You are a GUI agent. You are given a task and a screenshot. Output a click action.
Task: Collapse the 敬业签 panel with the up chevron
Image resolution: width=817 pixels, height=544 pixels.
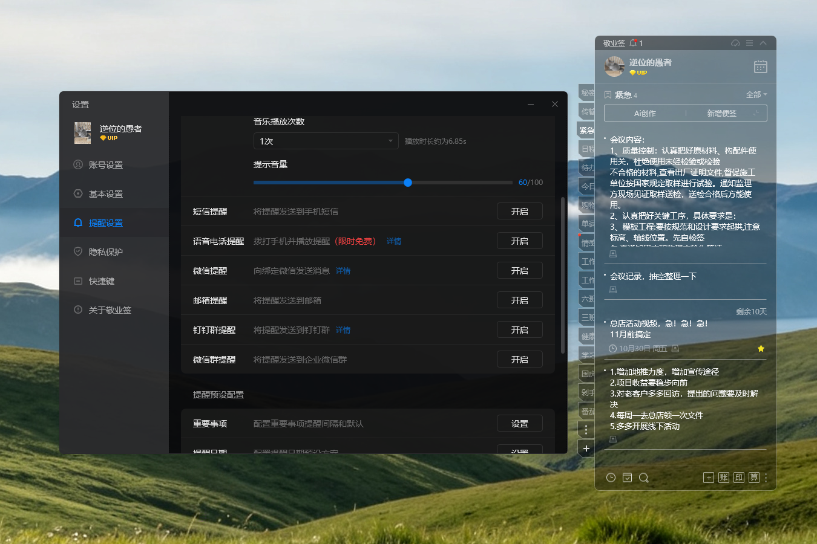(x=763, y=43)
